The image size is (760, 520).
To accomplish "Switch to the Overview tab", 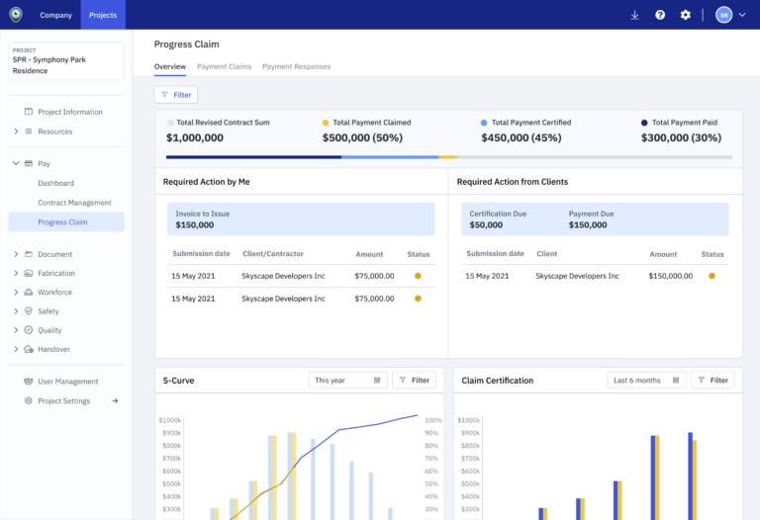I will (x=170, y=67).
